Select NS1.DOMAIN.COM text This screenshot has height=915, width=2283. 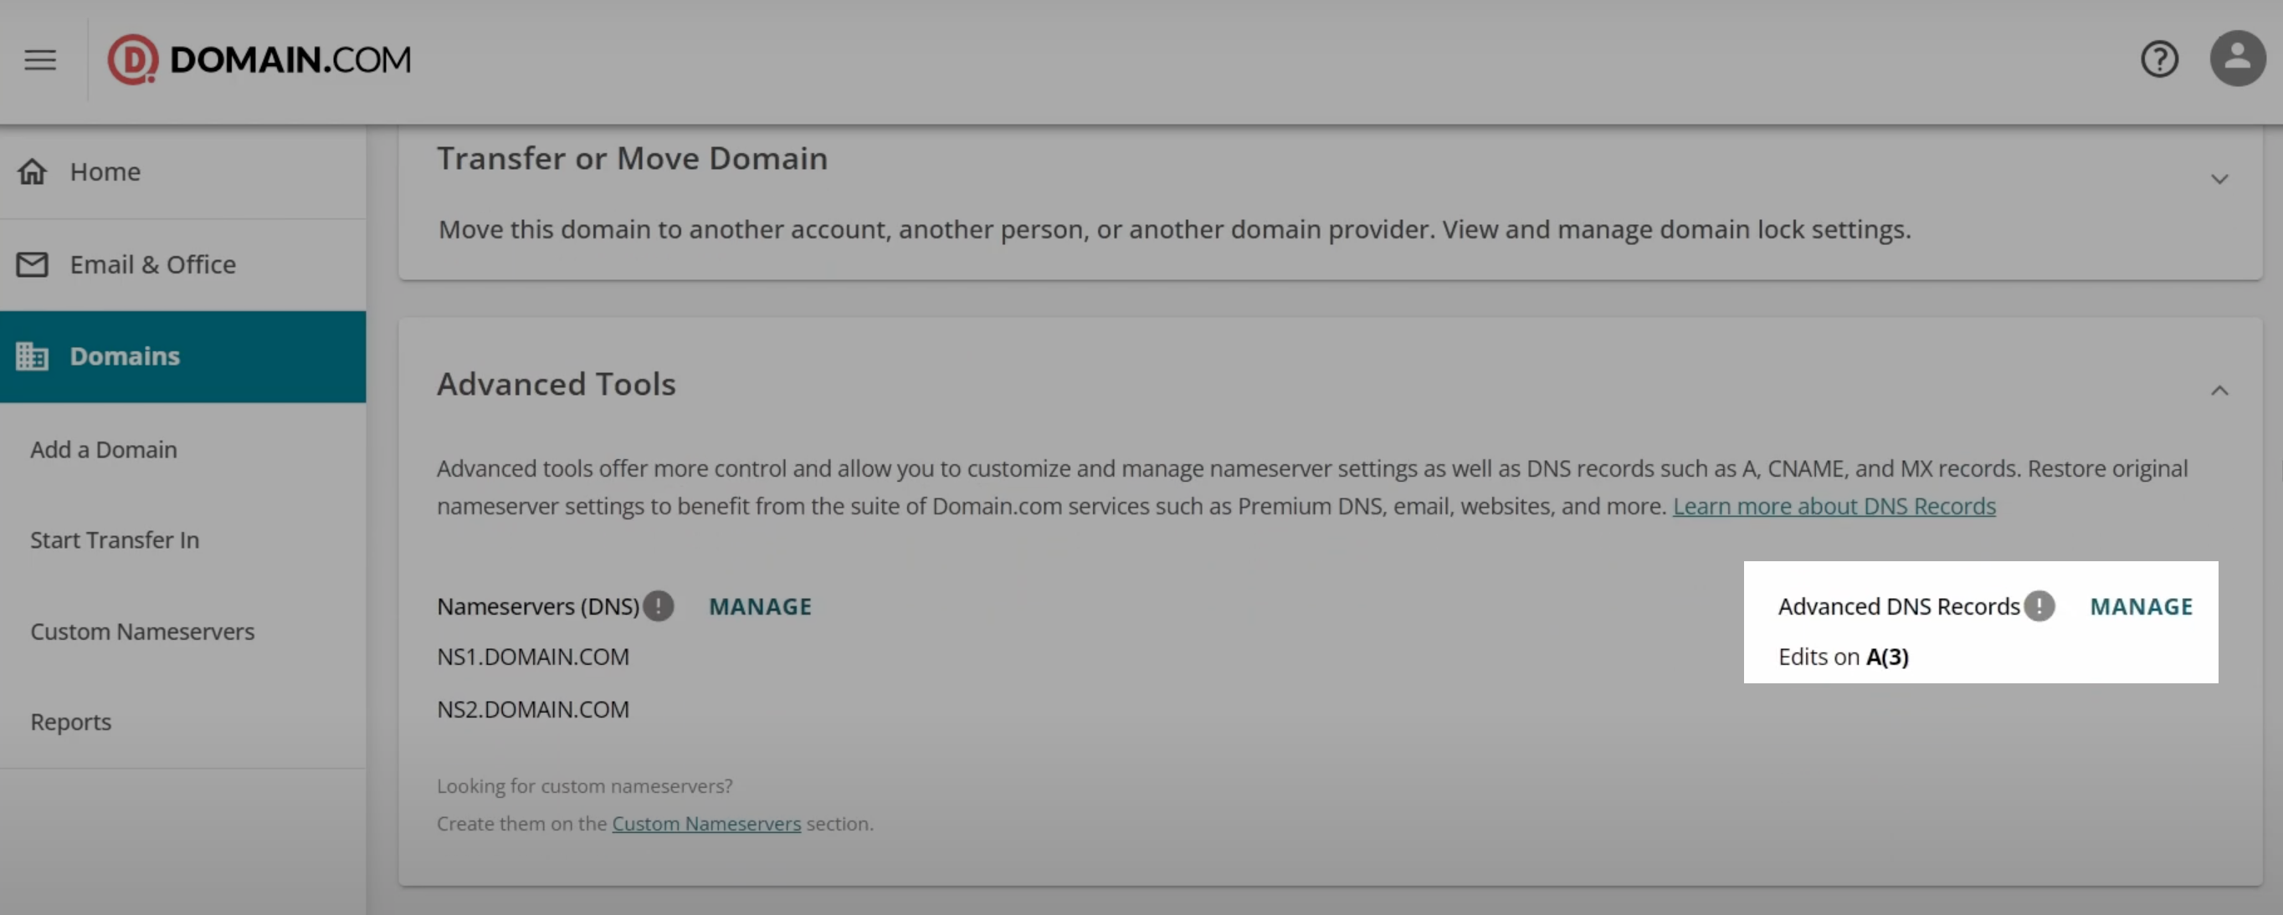pyautogui.click(x=532, y=657)
